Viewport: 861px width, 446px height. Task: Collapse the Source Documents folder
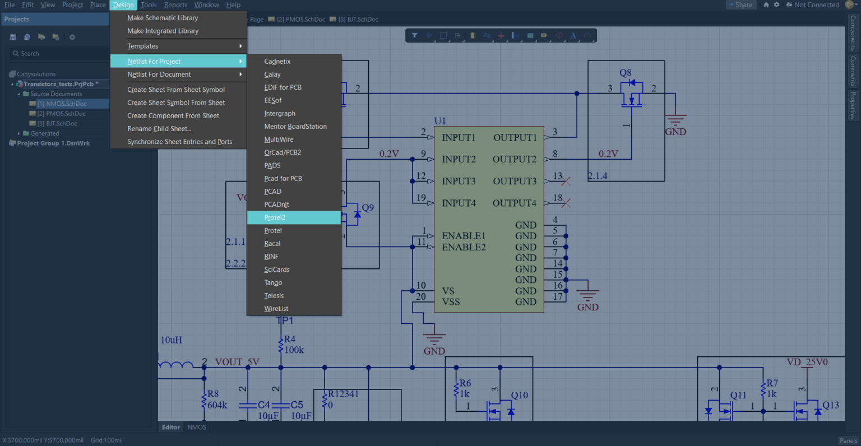click(x=19, y=94)
